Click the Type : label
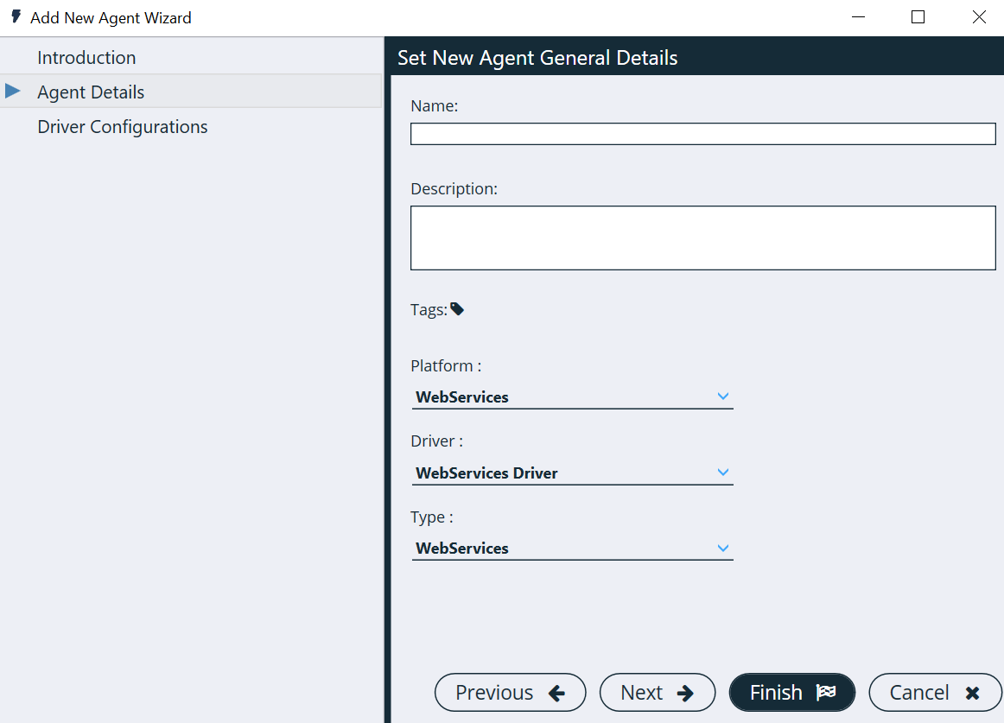 (431, 517)
